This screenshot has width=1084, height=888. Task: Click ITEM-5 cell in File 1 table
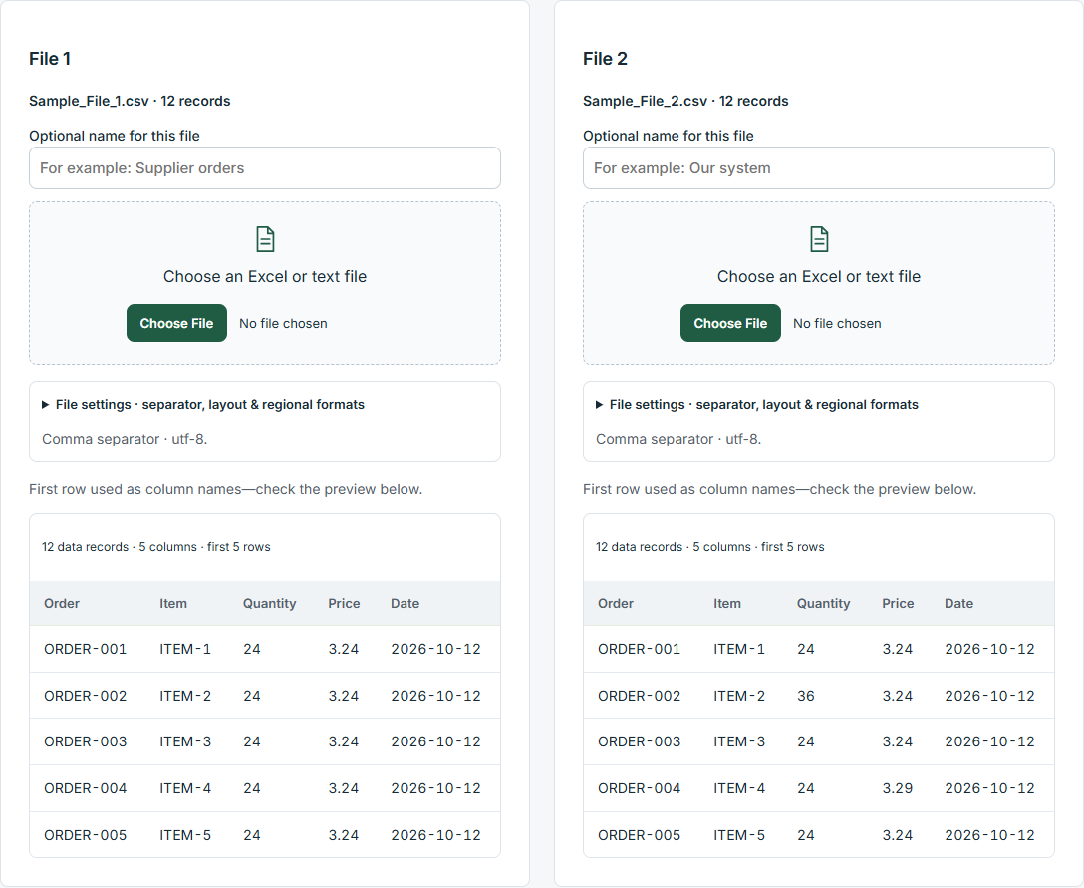tap(185, 835)
